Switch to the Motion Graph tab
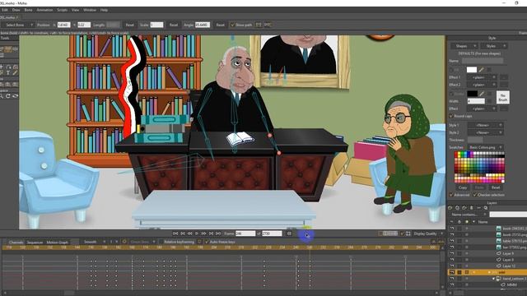 tap(57, 242)
